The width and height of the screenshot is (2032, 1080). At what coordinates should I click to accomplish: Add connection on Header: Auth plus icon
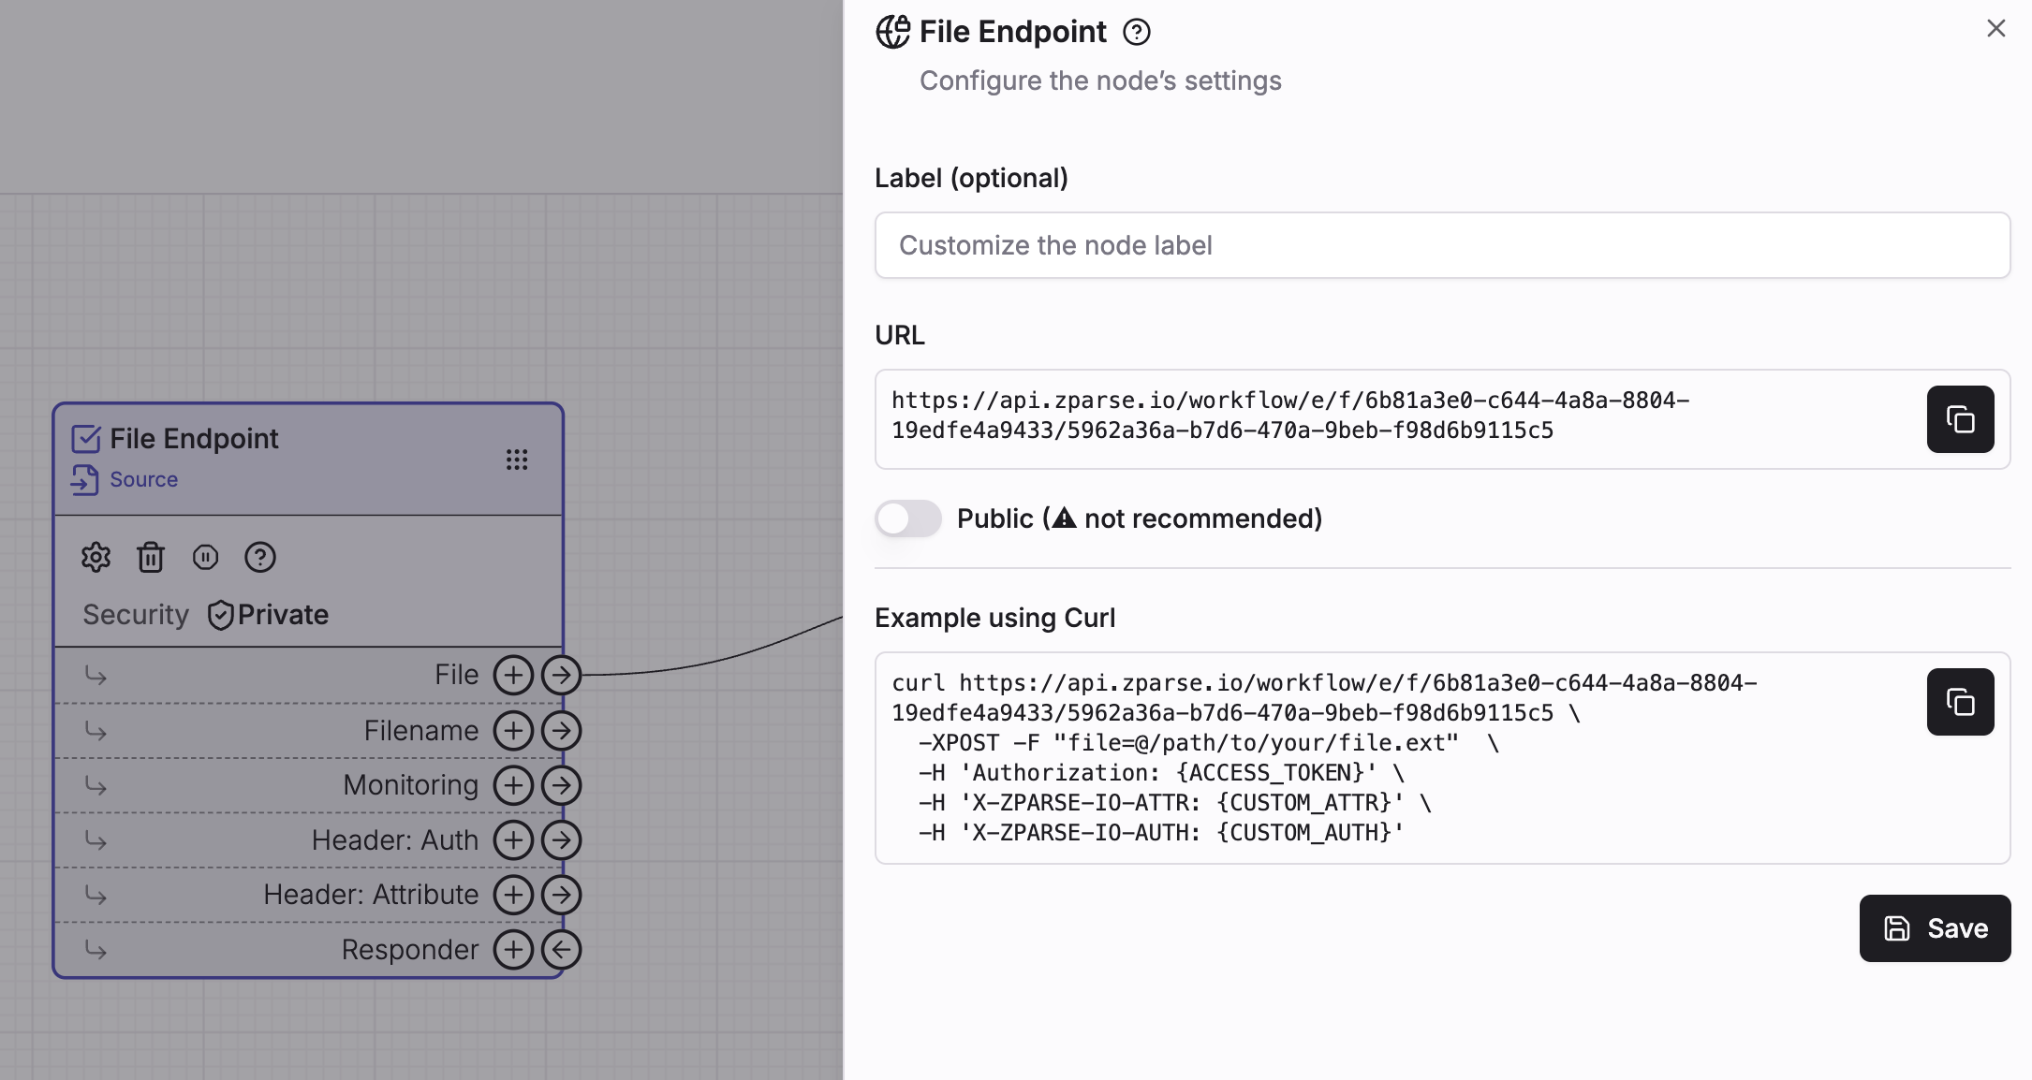coord(513,840)
